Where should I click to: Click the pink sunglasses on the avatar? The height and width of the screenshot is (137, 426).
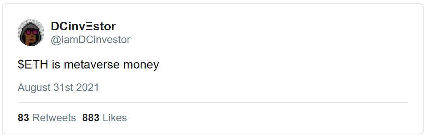(x=32, y=33)
